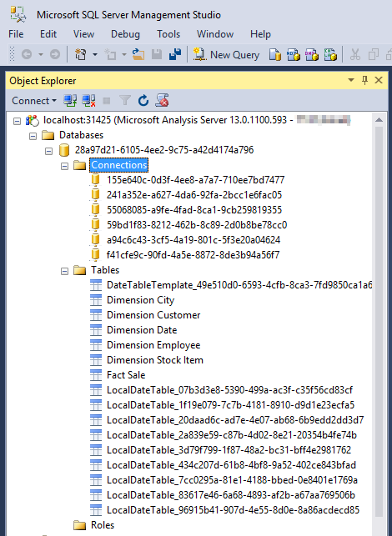Click the Filter funnel icon

coord(125,101)
